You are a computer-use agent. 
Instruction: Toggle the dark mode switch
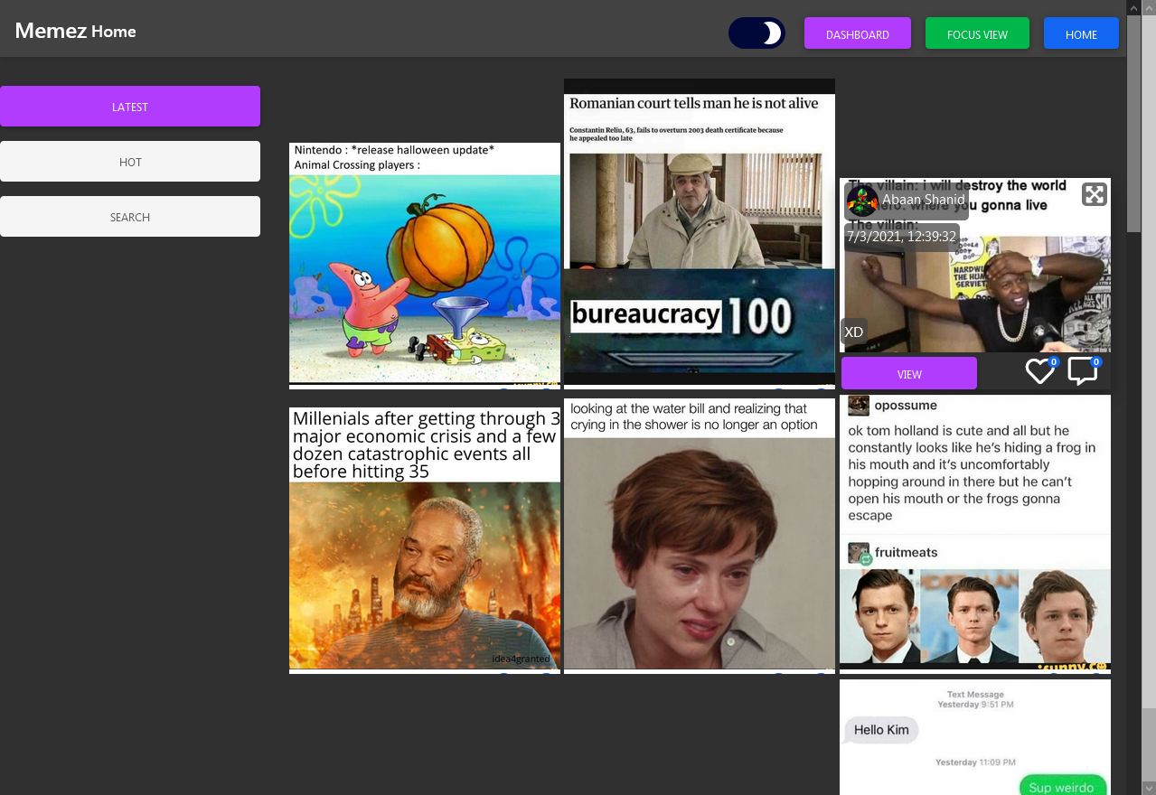pos(757,33)
